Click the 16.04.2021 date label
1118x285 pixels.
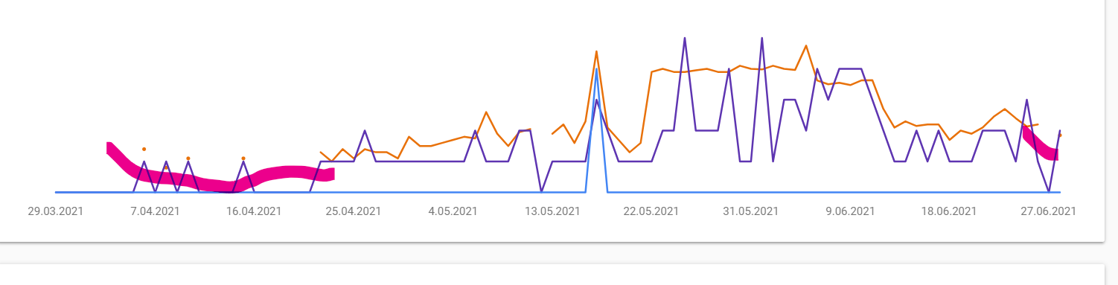254,211
